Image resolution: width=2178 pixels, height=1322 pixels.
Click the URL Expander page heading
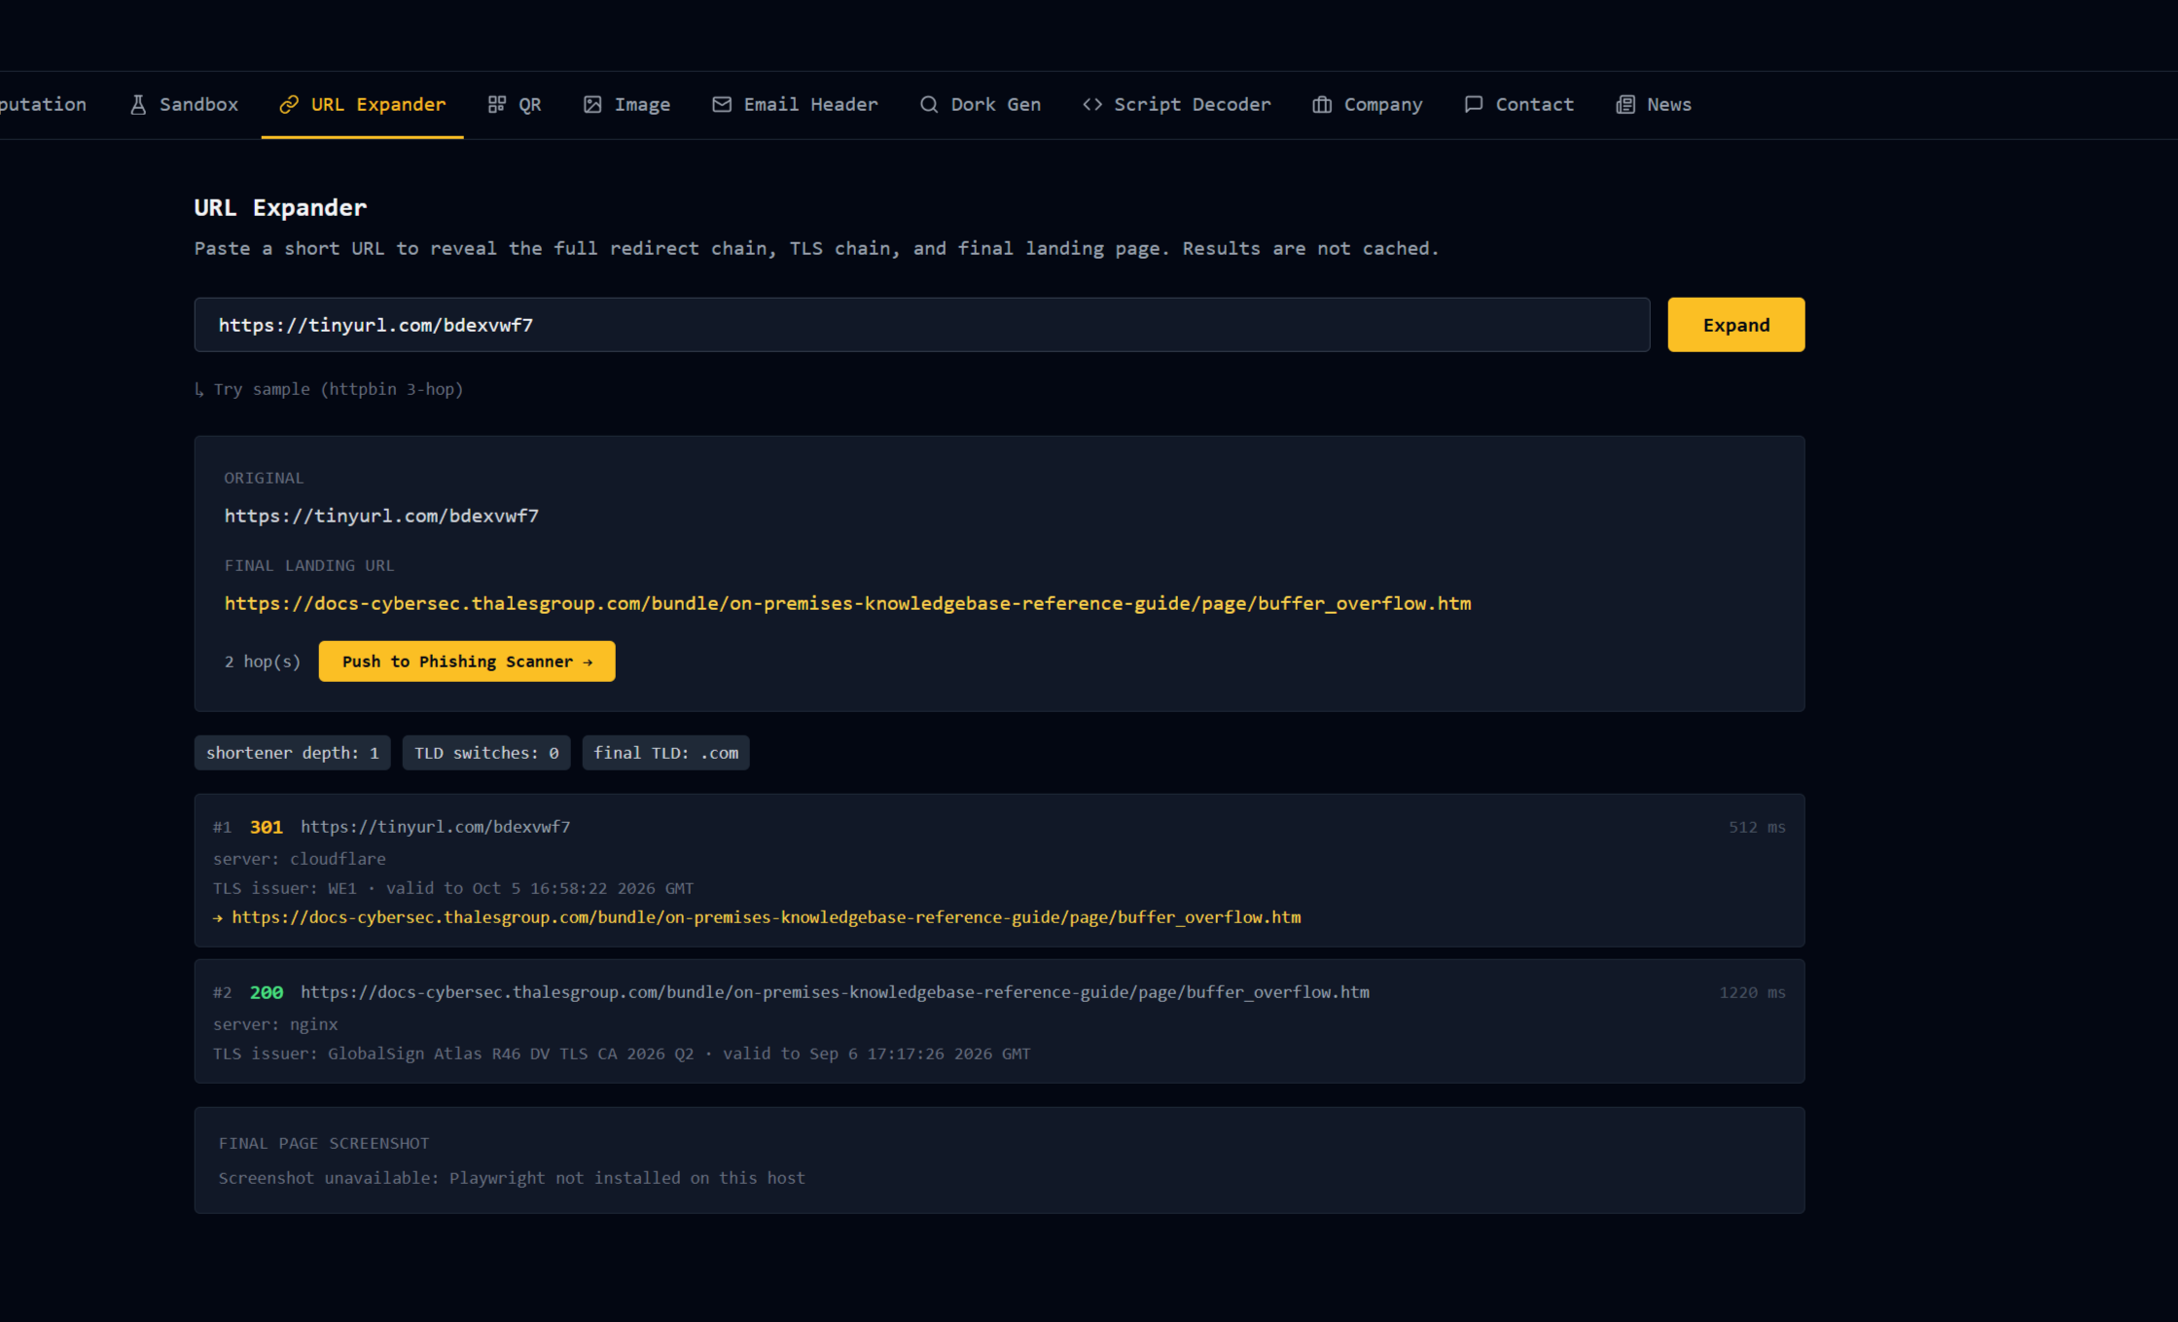click(x=280, y=207)
